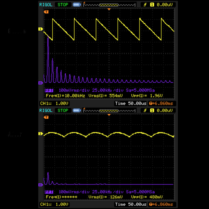This screenshot has height=209, width=209.
Task: Click the yellow channel 1 marker of the sawtooth trace
Action: pyautogui.click(x=40, y=29)
